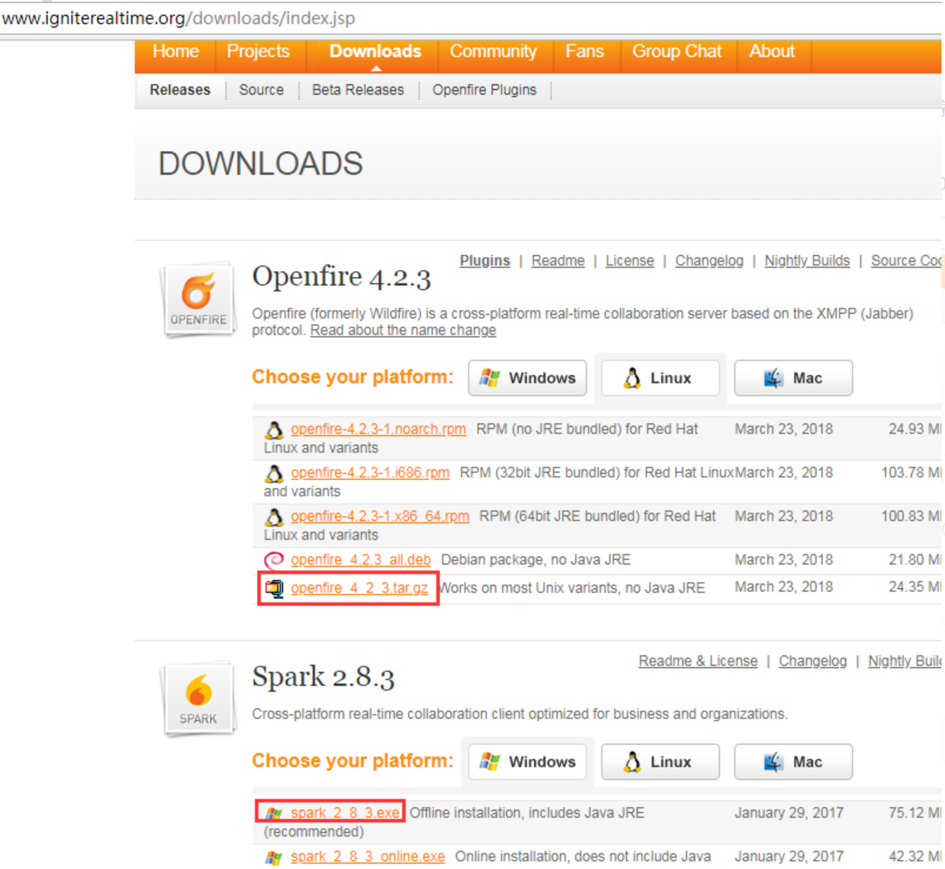Click the Spark flame logo

[198, 698]
